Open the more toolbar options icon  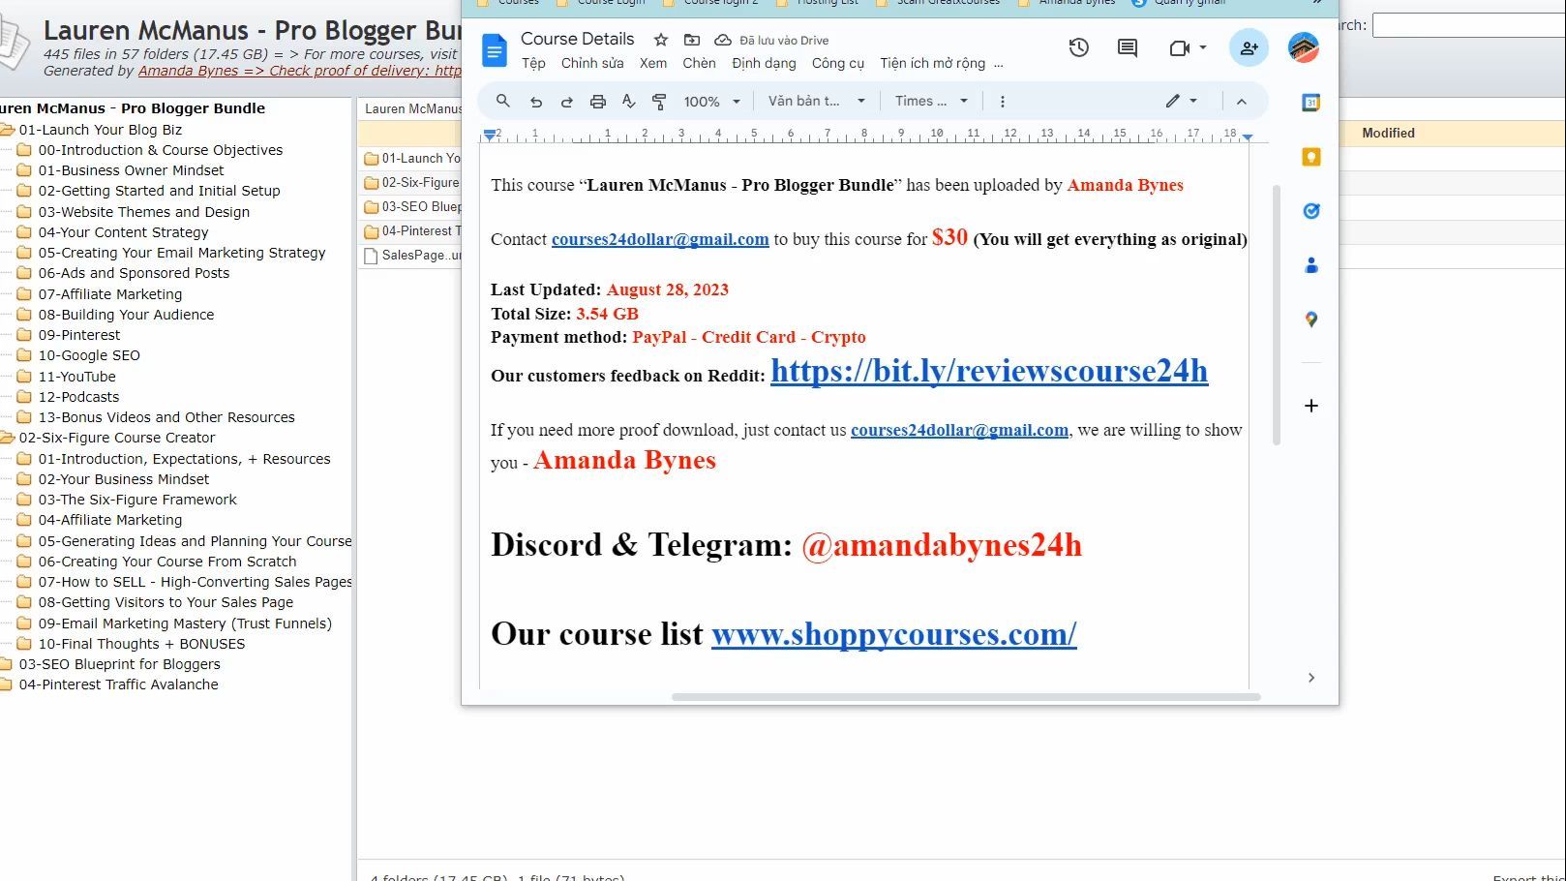(x=1002, y=101)
